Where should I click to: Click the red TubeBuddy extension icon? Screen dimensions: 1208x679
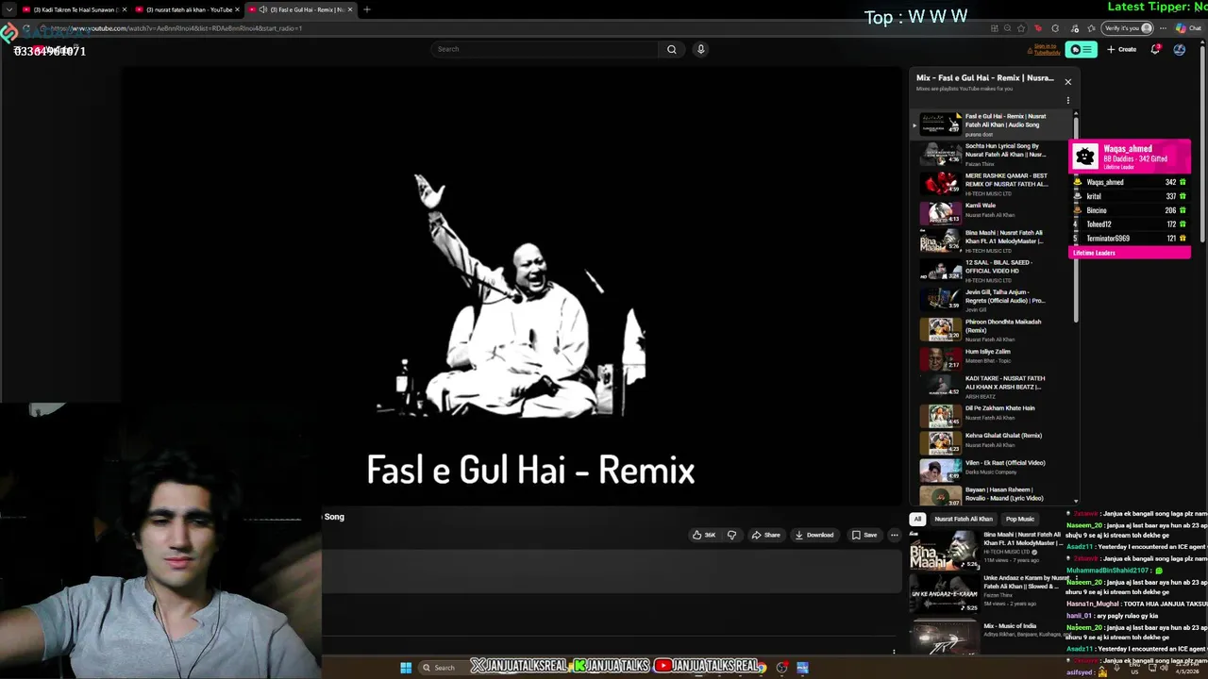(1038, 28)
